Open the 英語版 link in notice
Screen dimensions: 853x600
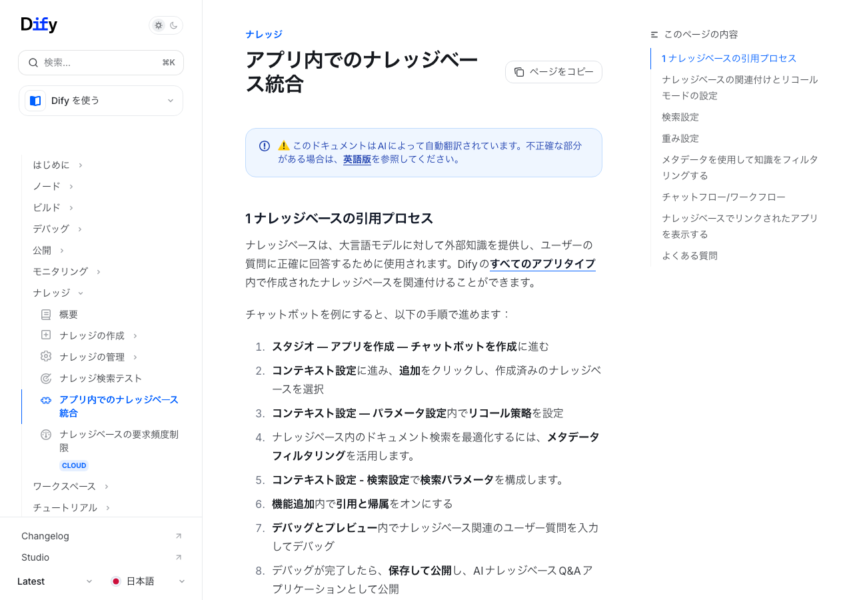tap(357, 159)
